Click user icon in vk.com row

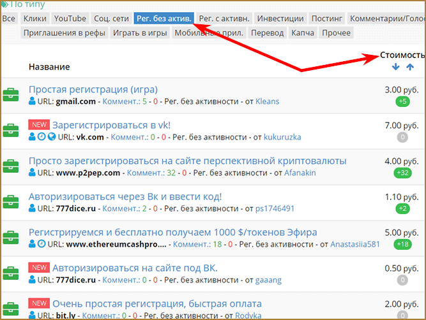point(32,136)
